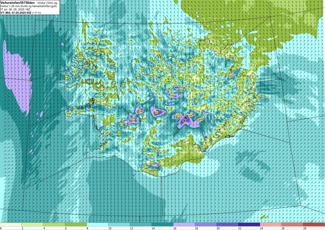Pick the salmon 26–28 legend swatch
This screenshot has height=230, width=325.
click(292, 224)
